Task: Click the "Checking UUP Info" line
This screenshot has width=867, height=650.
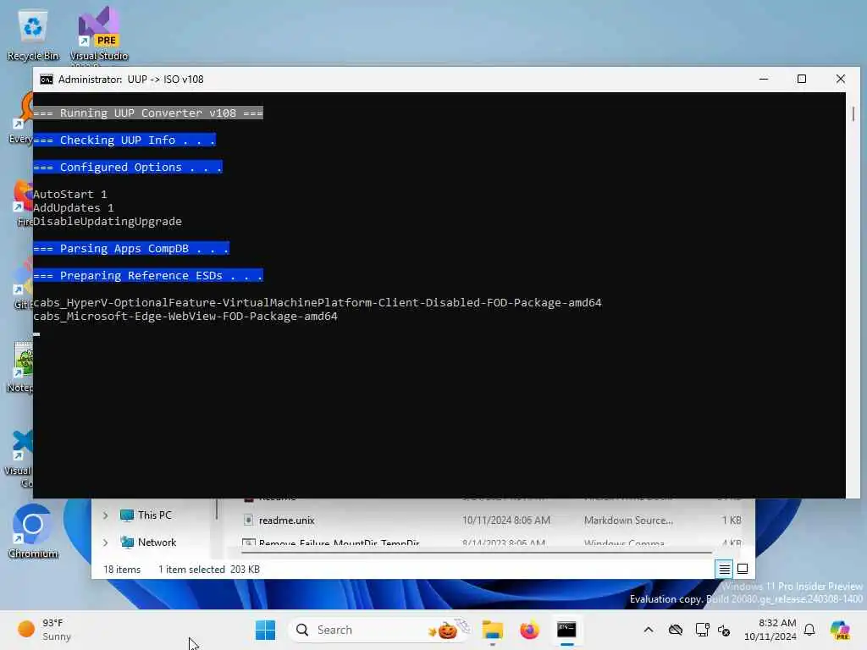Action: pos(124,140)
